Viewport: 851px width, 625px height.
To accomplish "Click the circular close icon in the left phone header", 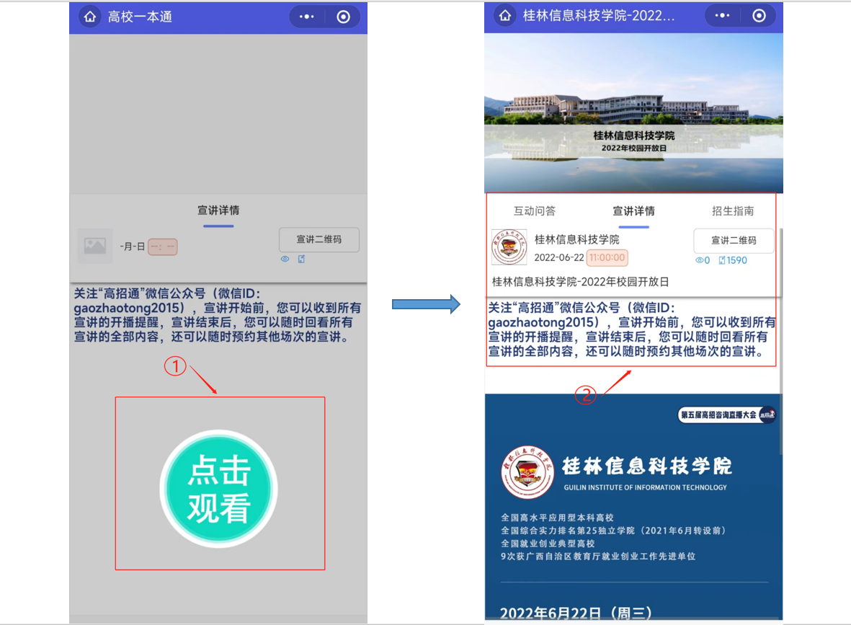I will [343, 17].
